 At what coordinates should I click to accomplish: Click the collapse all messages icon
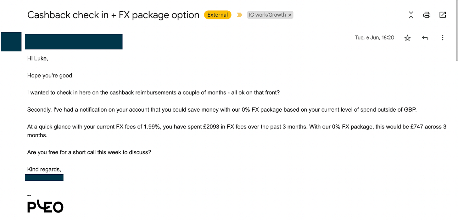(x=411, y=15)
